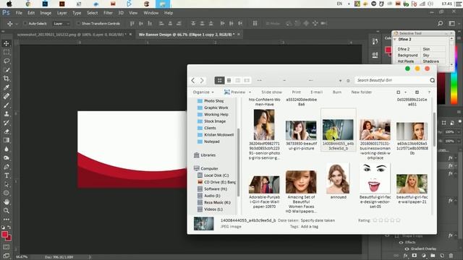Image resolution: width=463 pixels, height=260 pixels.
Task: Select the Clone Stamp tool
Action: click(7, 114)
